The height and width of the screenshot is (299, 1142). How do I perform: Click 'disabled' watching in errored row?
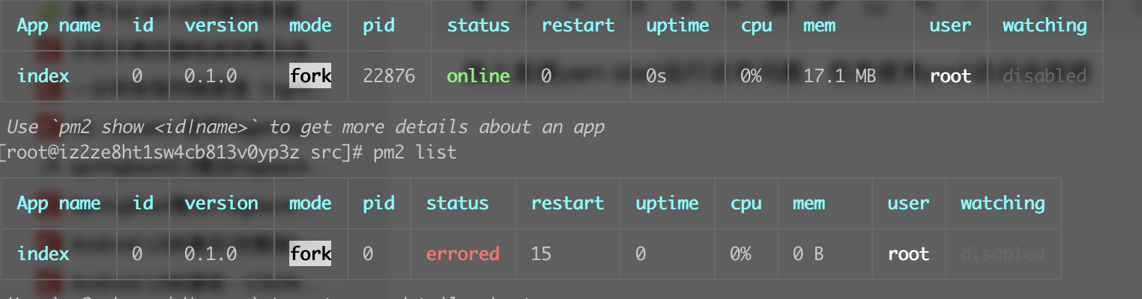click(1003, 254)
